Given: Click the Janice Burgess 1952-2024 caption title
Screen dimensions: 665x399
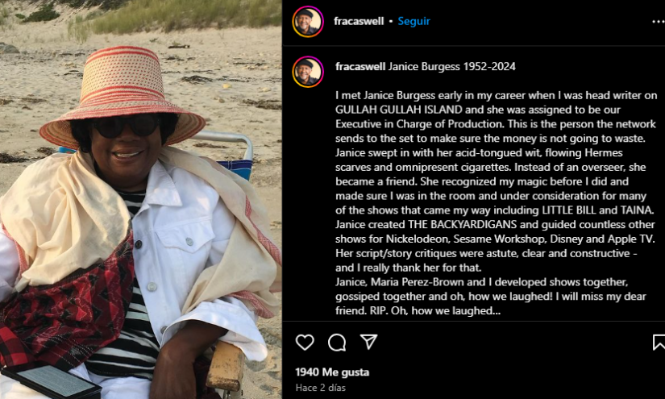Looking at the screenshot, I should pyautogui.click(x=451, y=67).
